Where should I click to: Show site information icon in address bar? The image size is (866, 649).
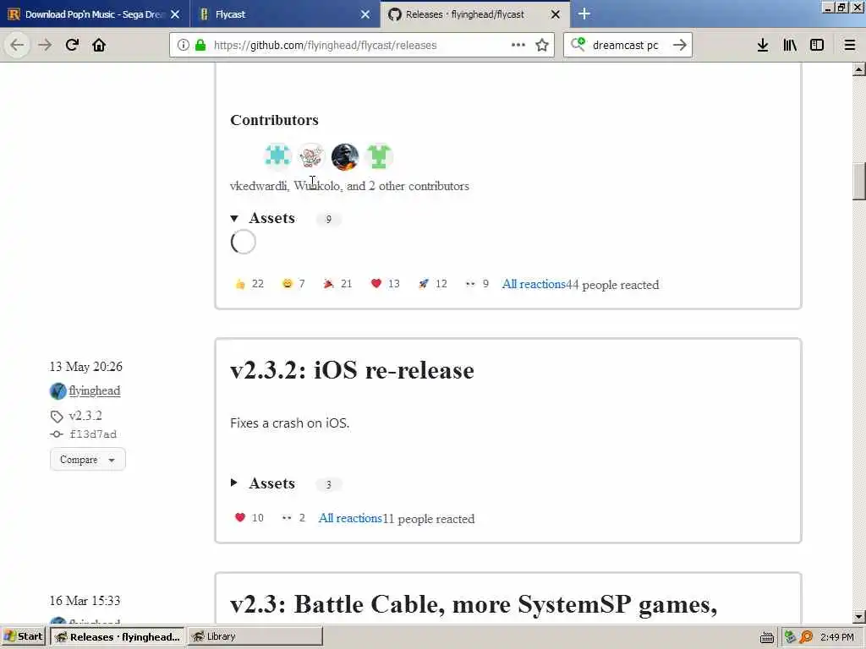pos(183,45)
